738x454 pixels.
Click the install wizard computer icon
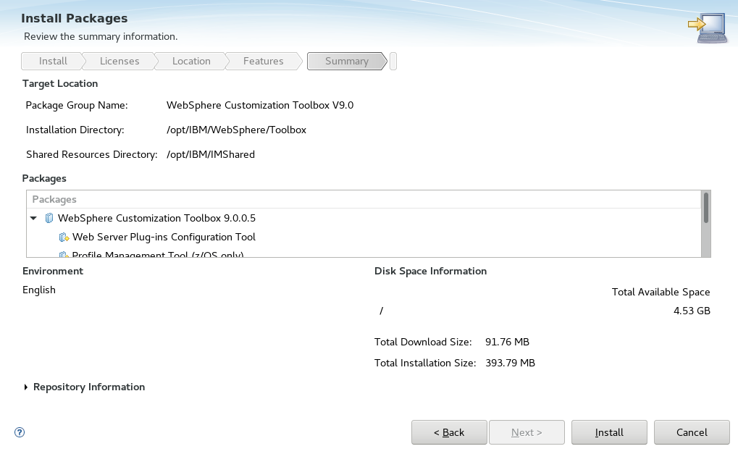pos(708,28)
